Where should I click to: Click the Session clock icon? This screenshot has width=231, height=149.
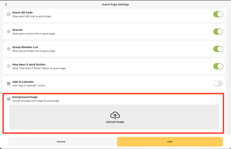point(9,32)
